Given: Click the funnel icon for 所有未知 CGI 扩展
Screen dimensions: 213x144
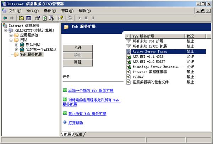Looking at the screenshot, I should [129, 41].
